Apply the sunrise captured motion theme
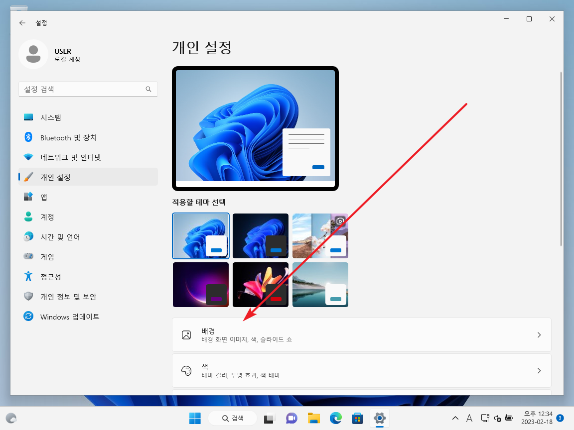The image size is (574, 430). (x=320, y=235)
